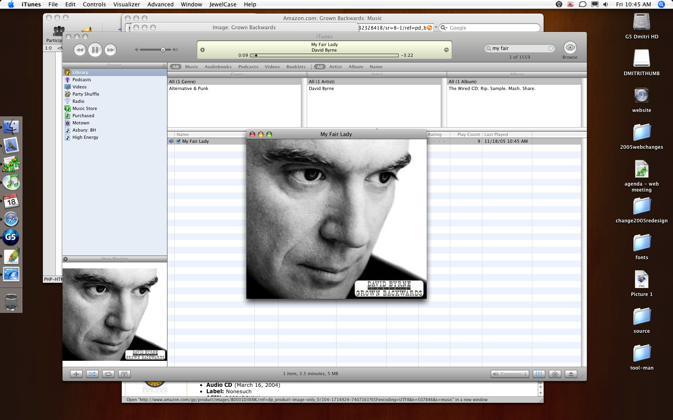The width and height of the screenshot is (673, 420).
Task: Click the minimum volume speaker icon
Action: pos(136,50)
